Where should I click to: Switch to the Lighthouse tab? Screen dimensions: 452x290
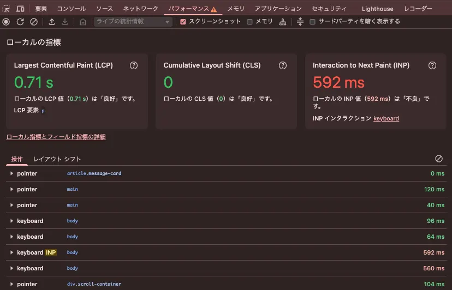click(x=377, y=9)
